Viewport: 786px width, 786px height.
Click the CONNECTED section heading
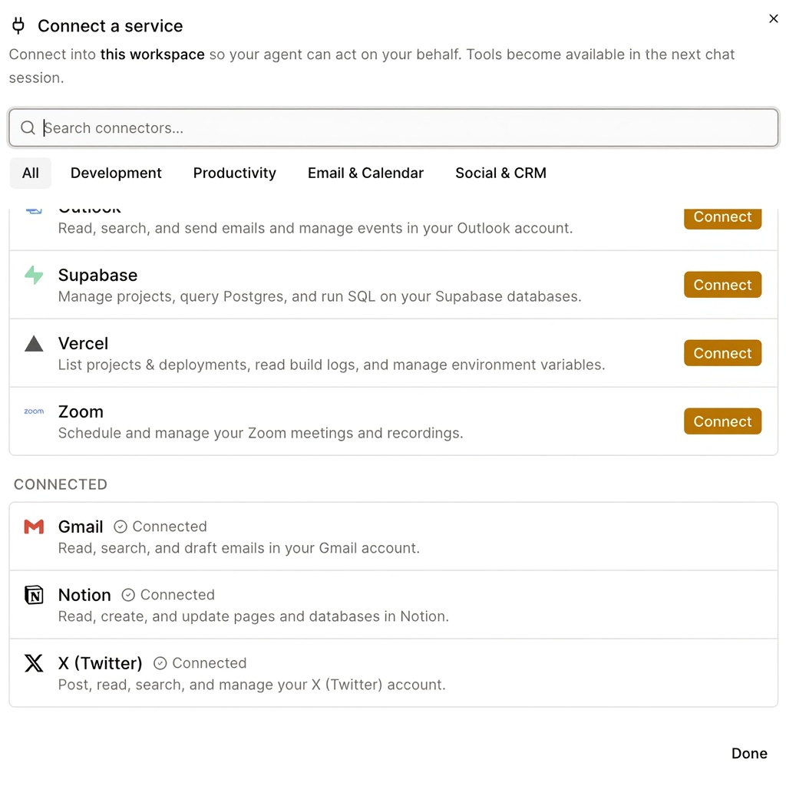tap(61, 484)
